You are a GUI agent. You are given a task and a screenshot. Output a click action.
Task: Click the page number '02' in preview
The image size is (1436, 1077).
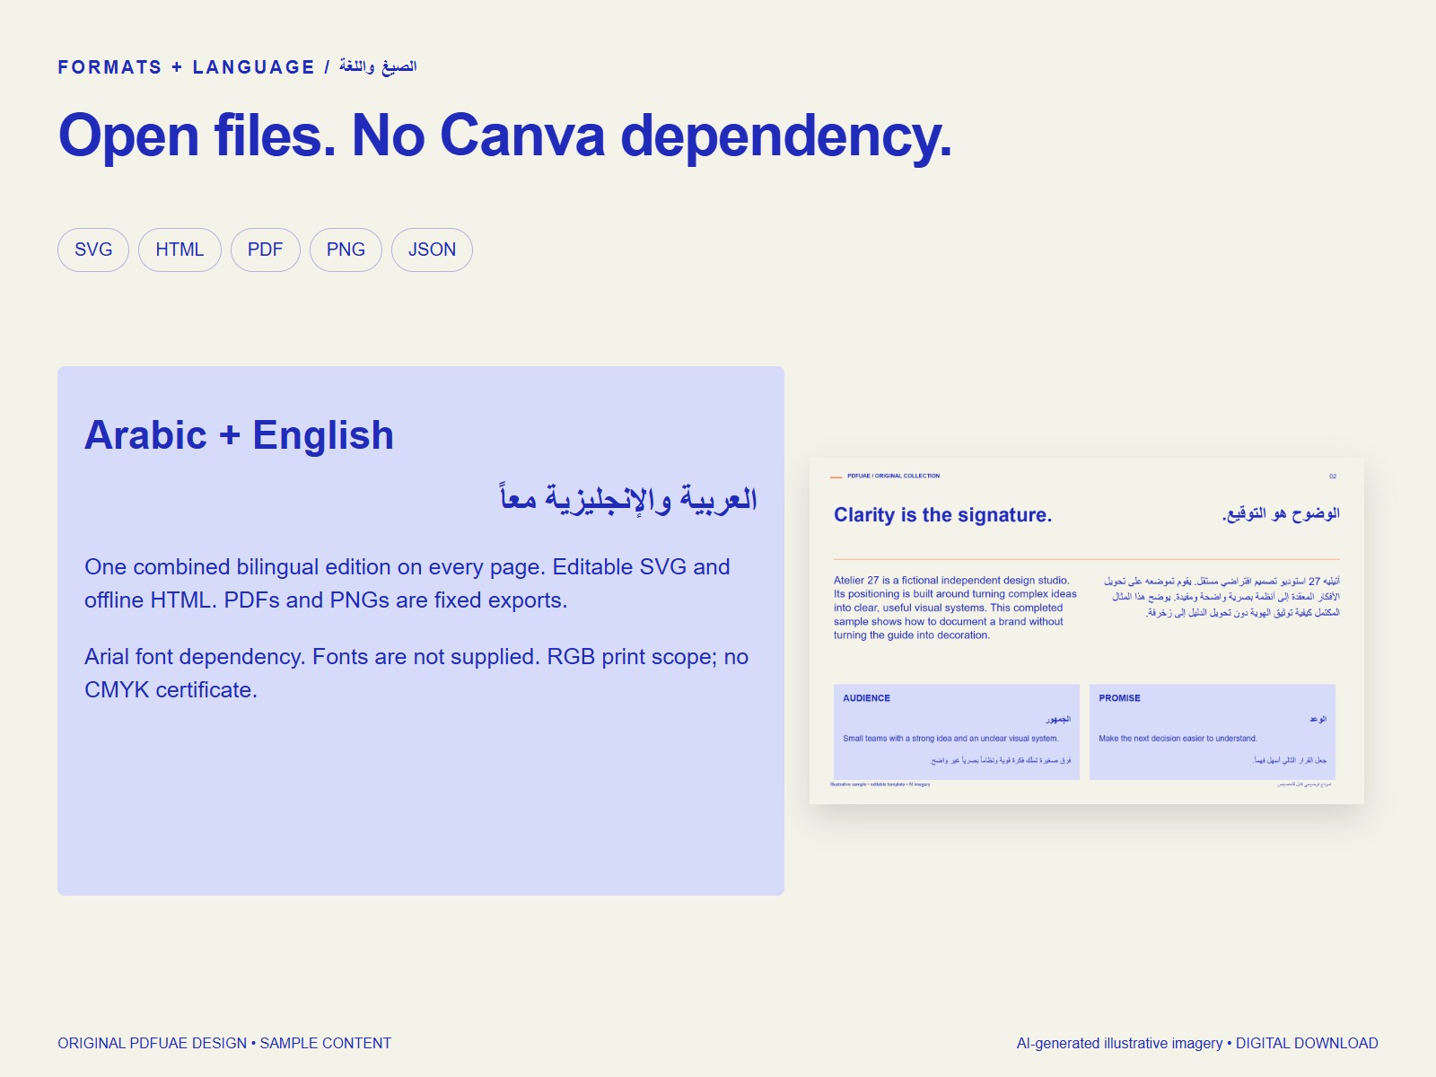[x=1333, y=477]
